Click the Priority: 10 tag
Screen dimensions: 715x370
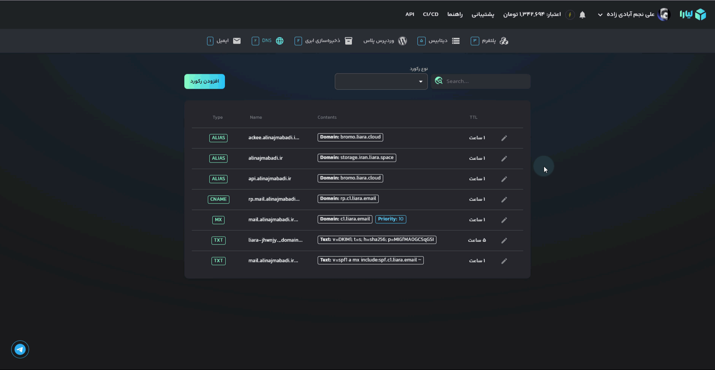pos(391,219)
